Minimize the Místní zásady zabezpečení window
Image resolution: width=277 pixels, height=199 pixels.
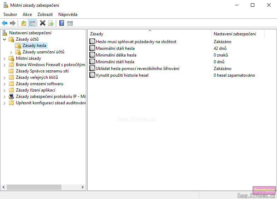(237, 5)
